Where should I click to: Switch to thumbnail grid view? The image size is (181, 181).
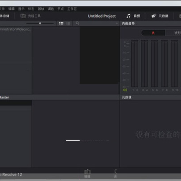click(x=61, y=23)
